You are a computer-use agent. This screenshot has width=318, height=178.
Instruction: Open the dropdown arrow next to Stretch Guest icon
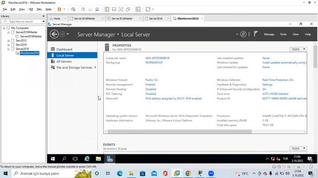point(153,9)
